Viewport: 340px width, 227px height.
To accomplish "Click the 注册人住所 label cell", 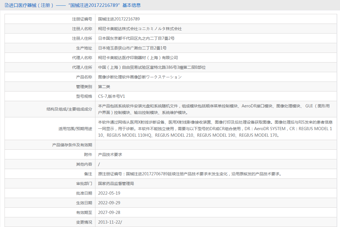I will click(x=50, y=38).
